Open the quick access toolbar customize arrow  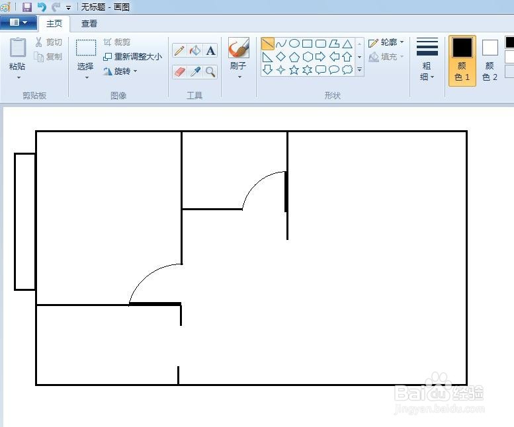pos(68,7)
